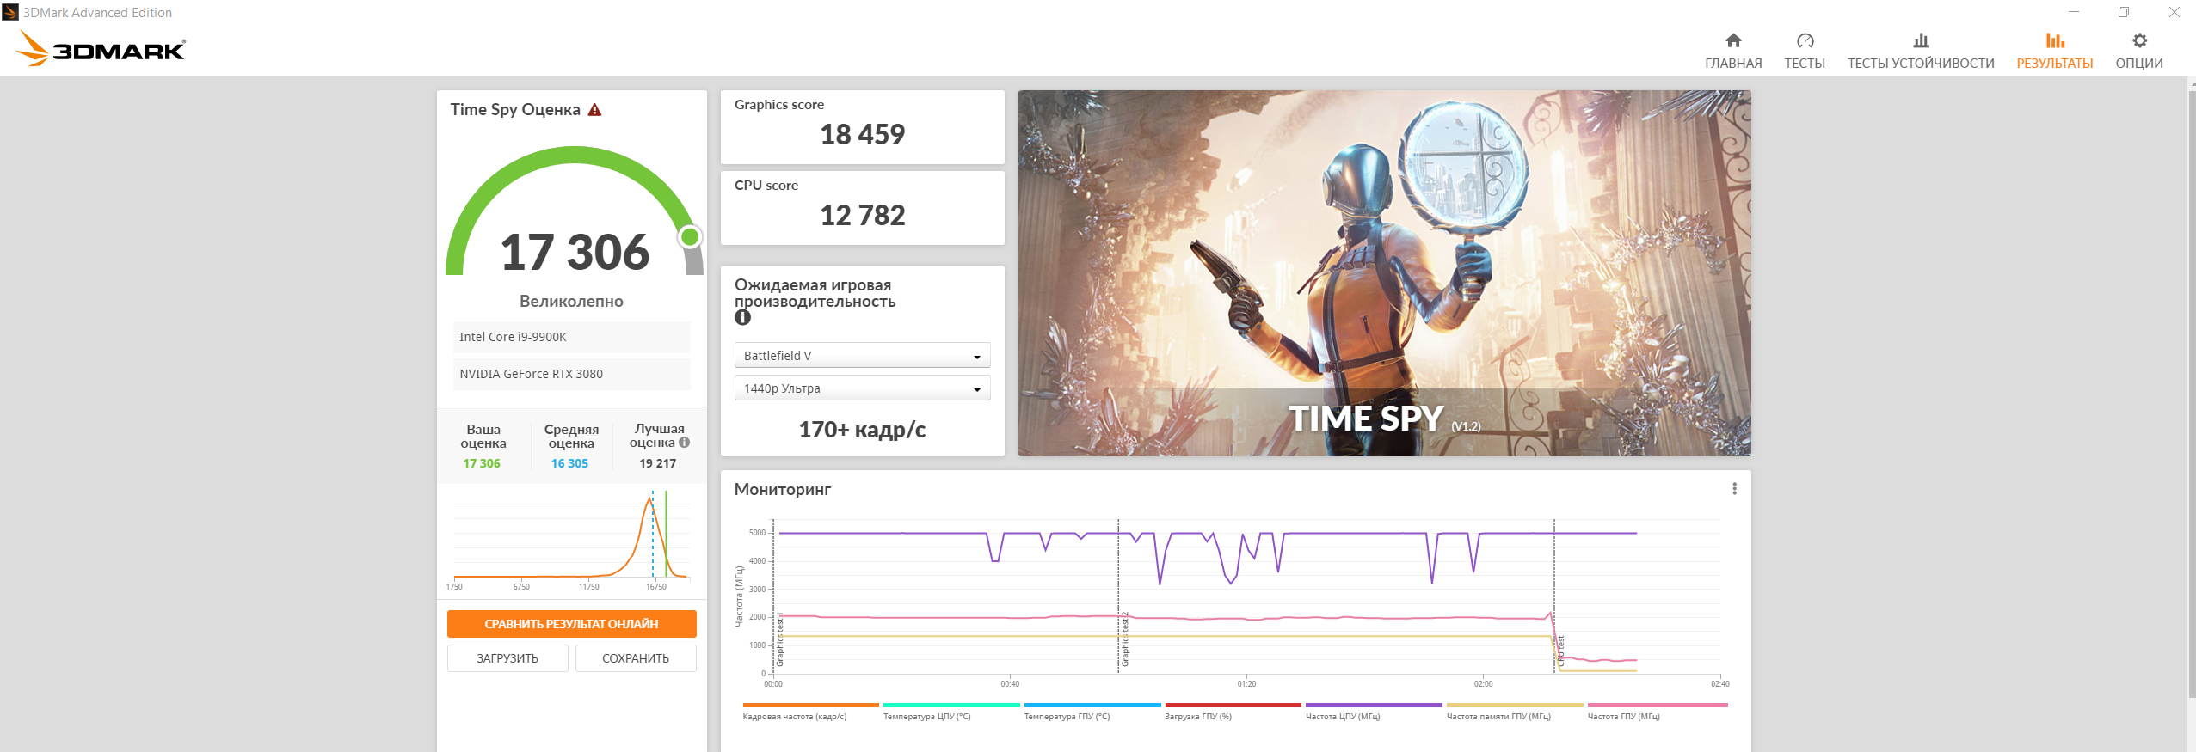Click the Graphics test 2 marker in chart

click(x=1125, y=640)
